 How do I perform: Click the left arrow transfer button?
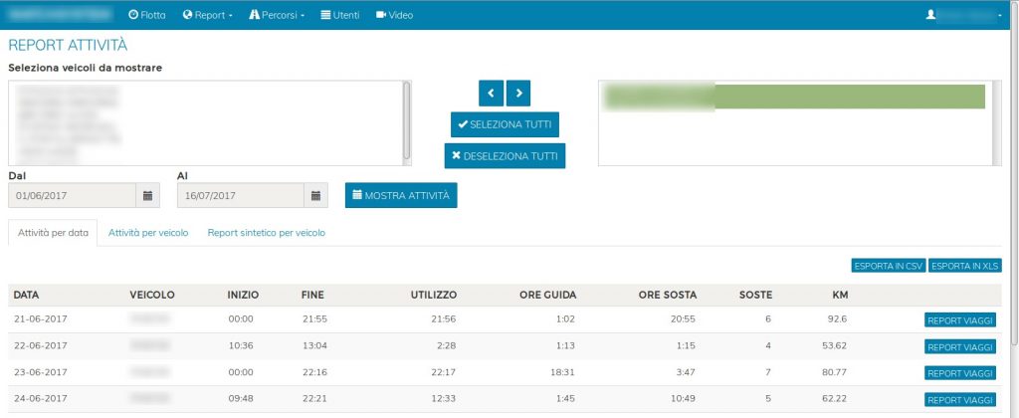click(492, 93)
